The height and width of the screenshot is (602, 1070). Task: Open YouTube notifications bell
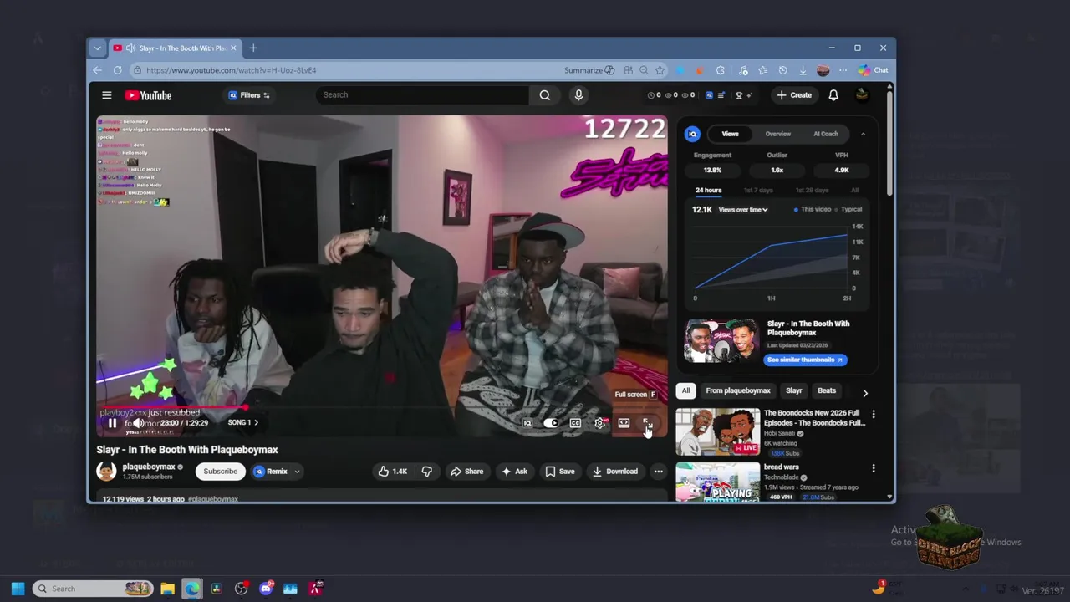(833, 95)
